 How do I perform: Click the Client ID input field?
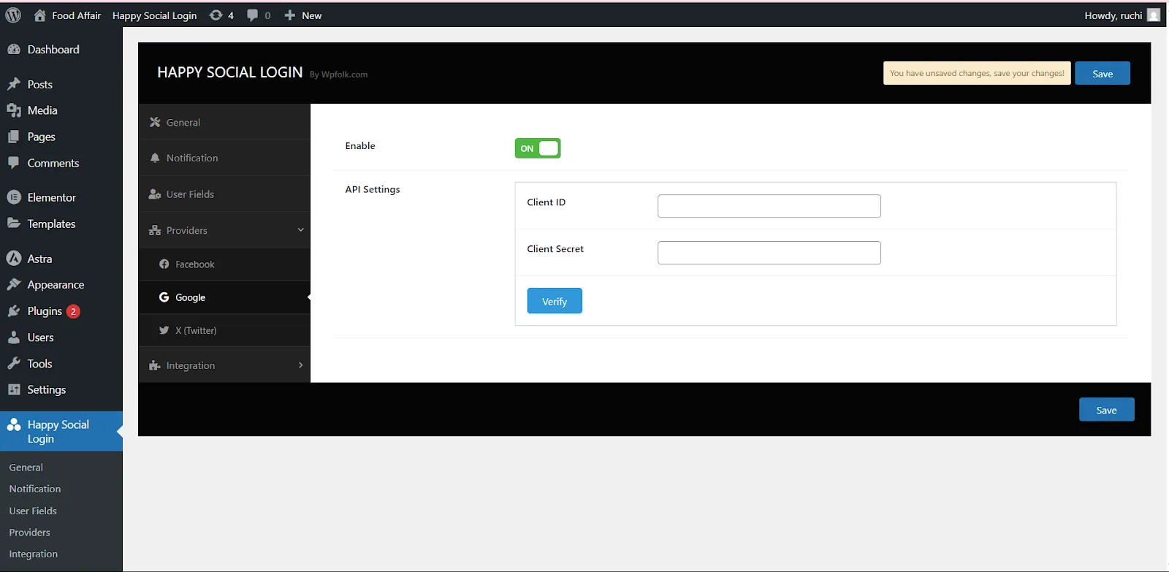[x=769, y=206]
